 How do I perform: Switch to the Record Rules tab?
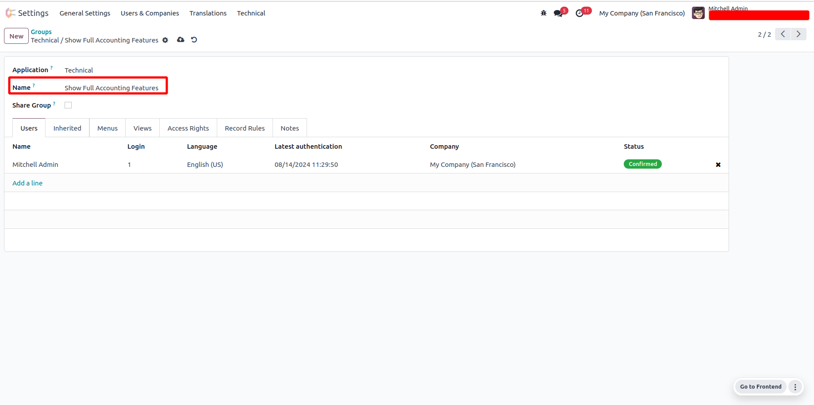point(245,128)
